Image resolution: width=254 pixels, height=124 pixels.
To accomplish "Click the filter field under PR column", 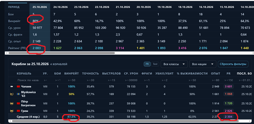I will [228, 80].
